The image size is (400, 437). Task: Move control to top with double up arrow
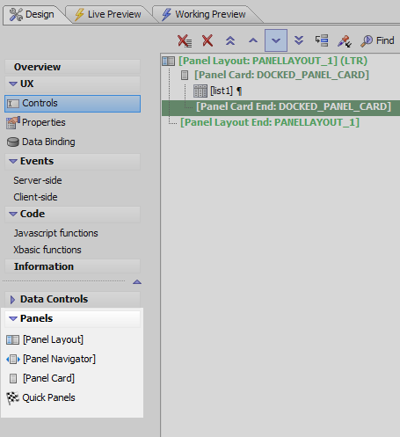coord(230,40)
